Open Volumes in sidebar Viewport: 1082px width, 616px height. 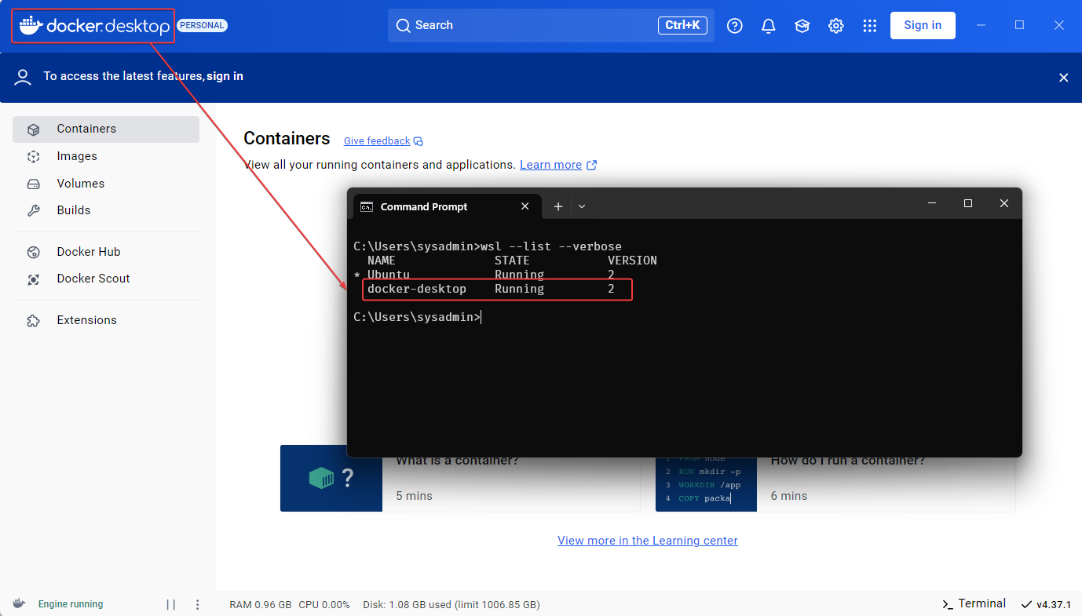[106, 184]
